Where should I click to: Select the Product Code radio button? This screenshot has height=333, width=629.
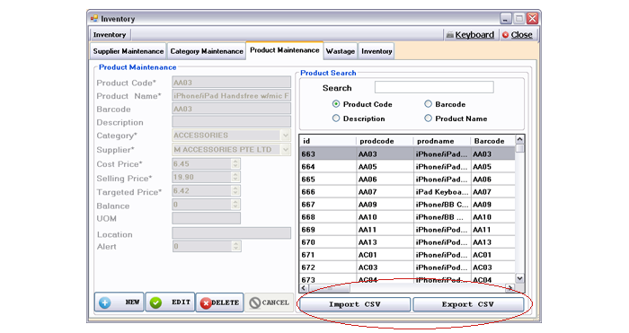[336, 104]
